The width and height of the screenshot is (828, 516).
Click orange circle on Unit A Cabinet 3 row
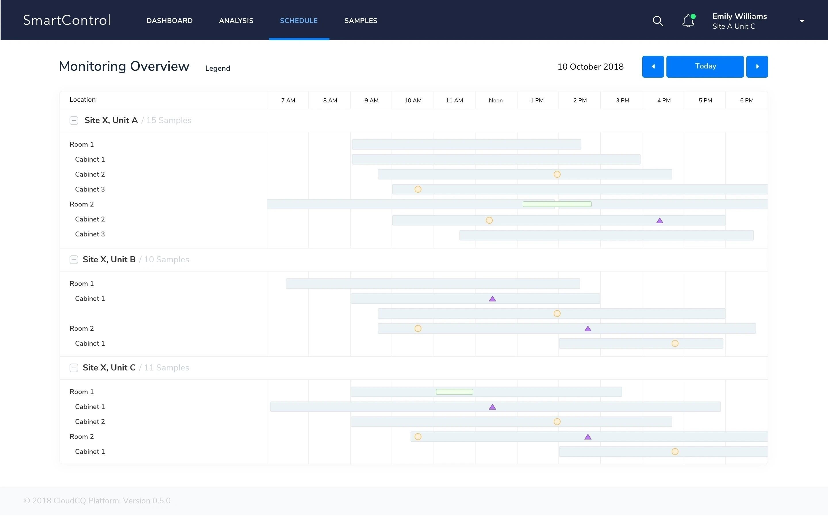[x=418, y=190]
